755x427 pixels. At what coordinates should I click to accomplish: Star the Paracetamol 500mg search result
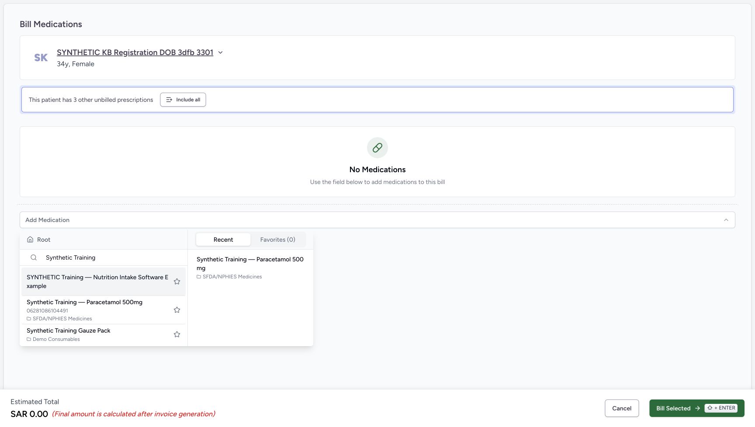coord(177,310)
